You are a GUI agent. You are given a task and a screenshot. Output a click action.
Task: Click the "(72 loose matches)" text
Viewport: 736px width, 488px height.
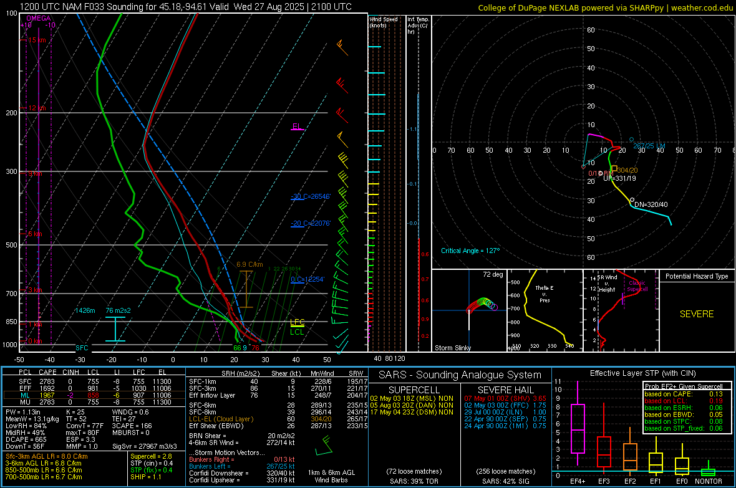[414, 471]
